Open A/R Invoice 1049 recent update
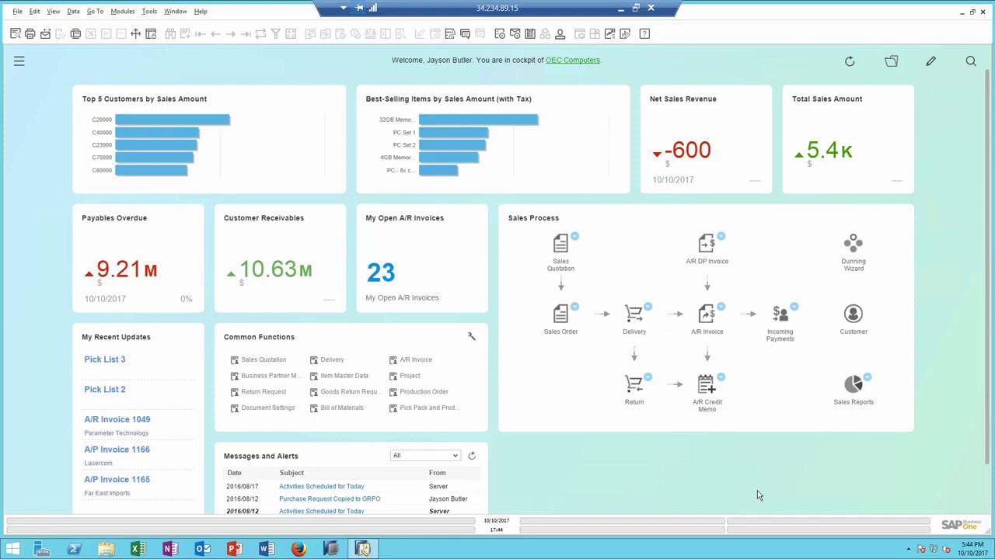Screen dimensions: 995x559 (x=117, y=419)
